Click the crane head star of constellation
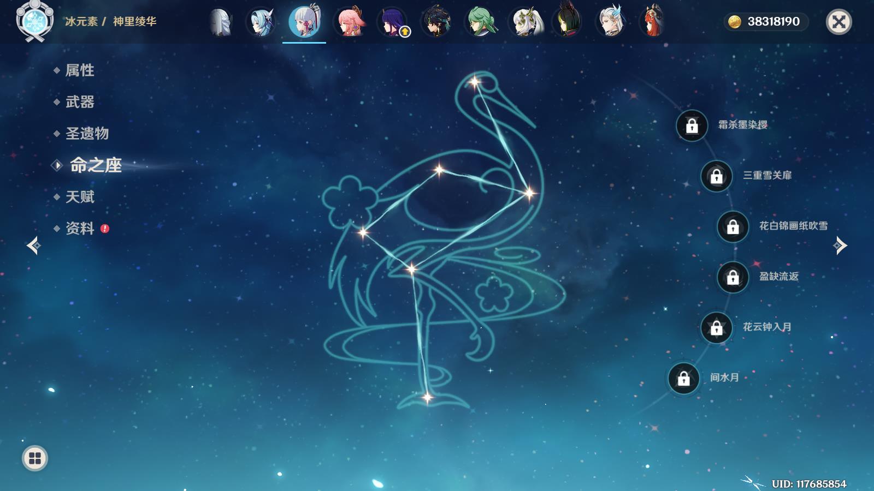 [475, 82]
